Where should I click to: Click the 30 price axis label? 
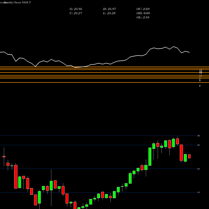199,136
